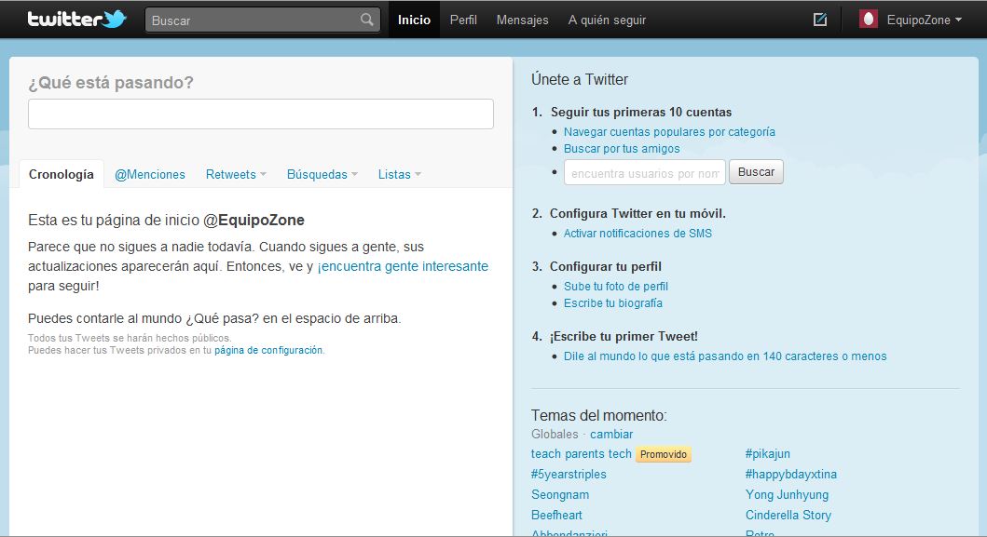Open trending topic teach parents tech

click(581, 454)
